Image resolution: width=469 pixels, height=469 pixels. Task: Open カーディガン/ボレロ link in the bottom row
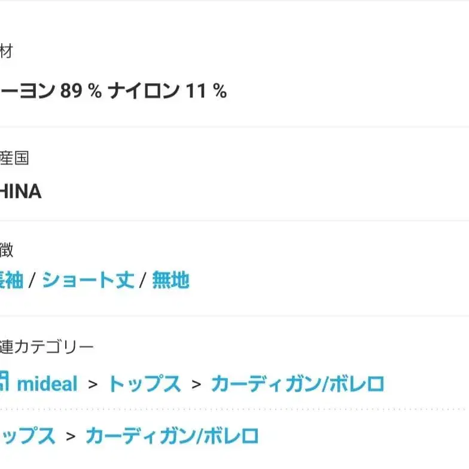(172, 435)
